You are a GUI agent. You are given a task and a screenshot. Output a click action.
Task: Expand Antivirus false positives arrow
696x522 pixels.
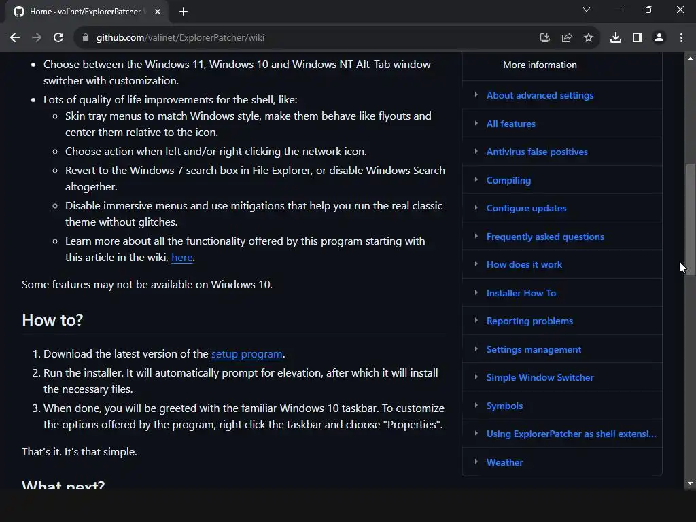pyautogui.click(x=476, y=151)
